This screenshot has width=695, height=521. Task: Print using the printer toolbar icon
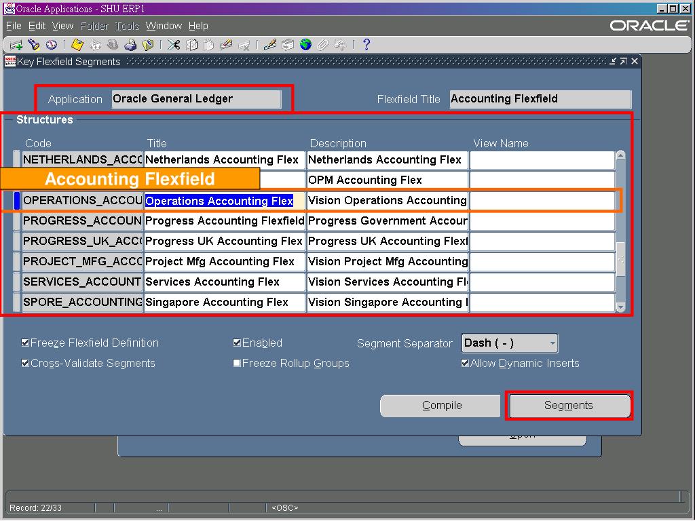pyautogui.click(x=130, y=45)
